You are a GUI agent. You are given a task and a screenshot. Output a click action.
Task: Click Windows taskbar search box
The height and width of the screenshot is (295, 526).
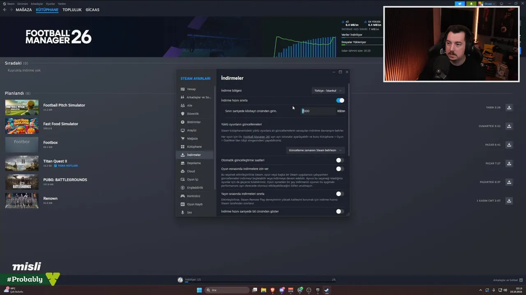click(x=227, y=290)
